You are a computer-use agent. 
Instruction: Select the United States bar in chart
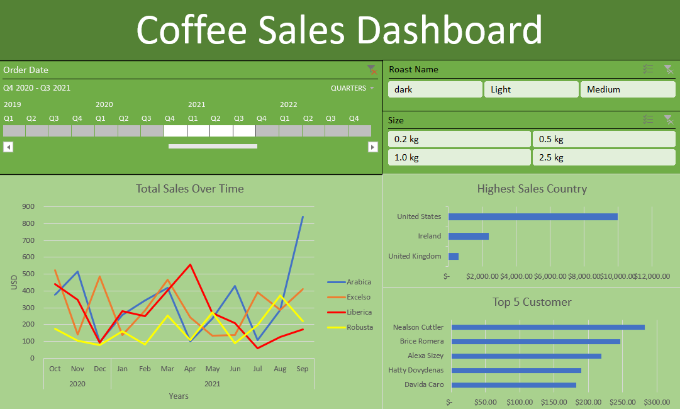coord(534,216)
